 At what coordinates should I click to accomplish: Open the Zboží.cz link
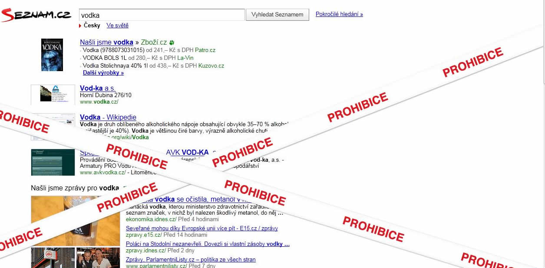pyautogui.click(x=154, y=42)
